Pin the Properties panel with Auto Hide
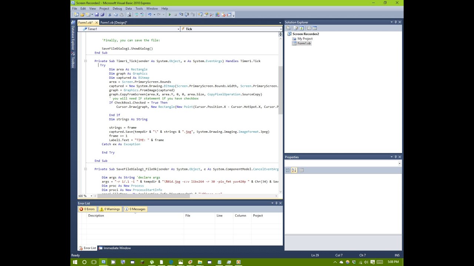The width and height of the screenshot is (474, 266). [395, 157]
